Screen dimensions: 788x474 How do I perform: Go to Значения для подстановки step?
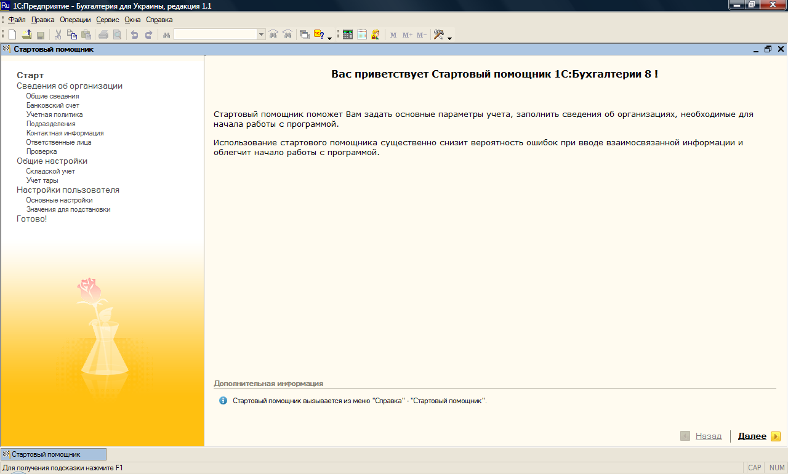tap(68, 209)
